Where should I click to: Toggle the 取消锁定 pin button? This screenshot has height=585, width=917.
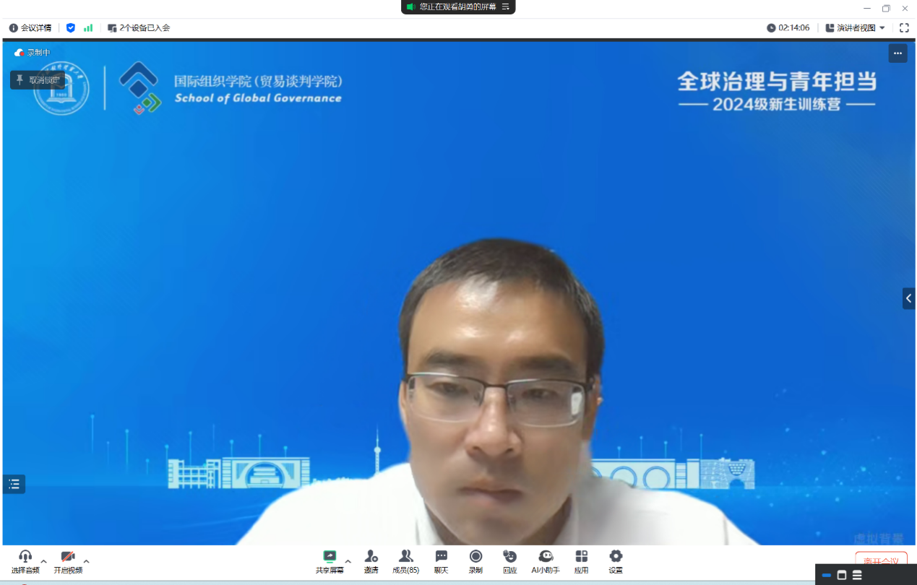[x=38, y=80]
